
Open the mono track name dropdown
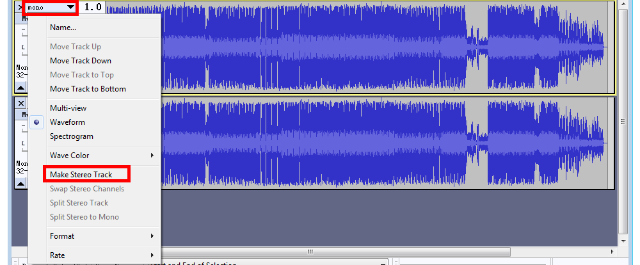51,7
